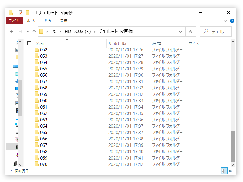Click the Properties quick access icon

[x=20, y=13]
